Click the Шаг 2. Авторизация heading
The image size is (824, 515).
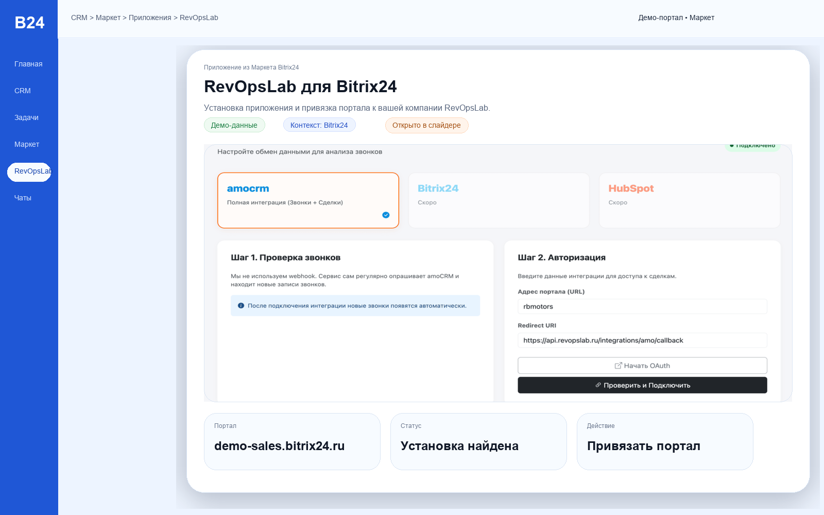click(561, 257)
